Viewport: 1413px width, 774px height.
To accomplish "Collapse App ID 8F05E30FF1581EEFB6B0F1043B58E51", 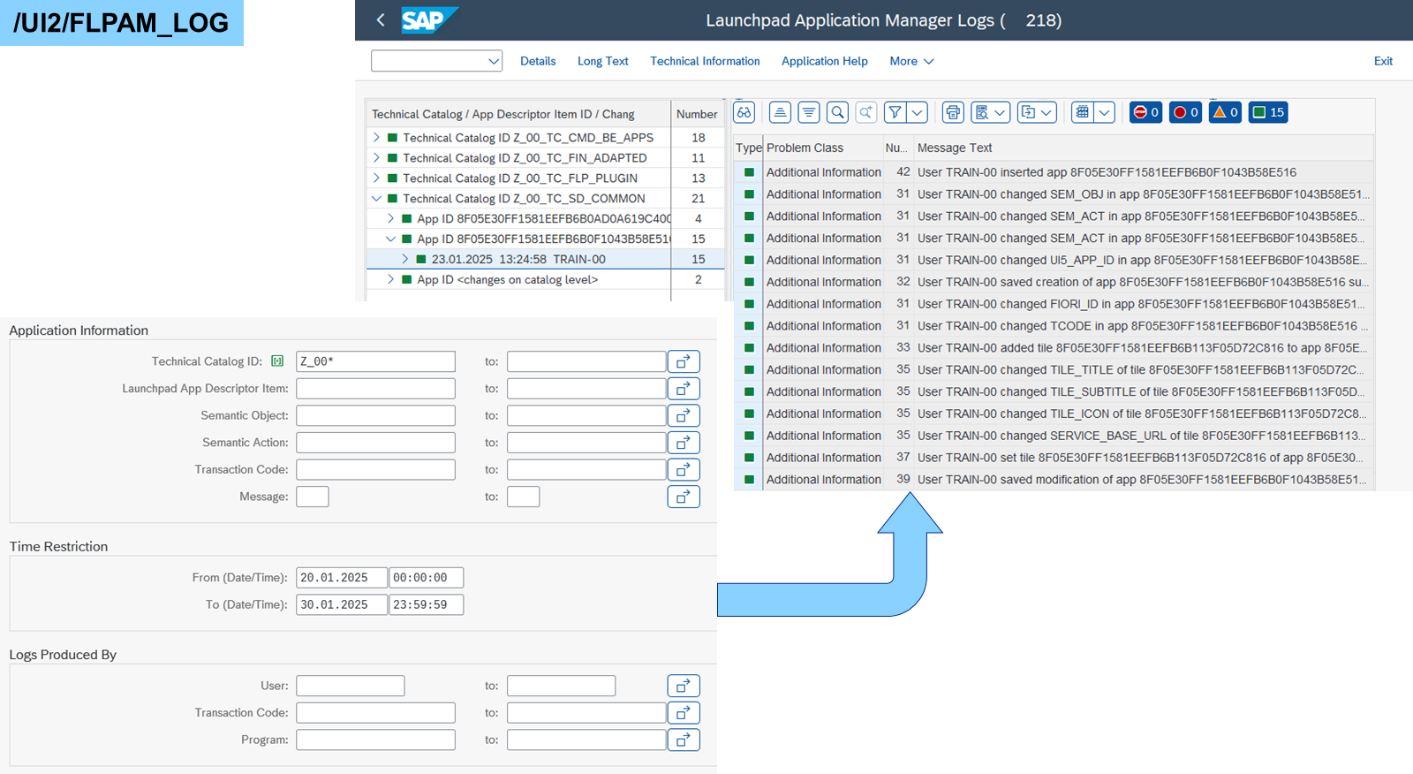I will (x=391, y=239).
